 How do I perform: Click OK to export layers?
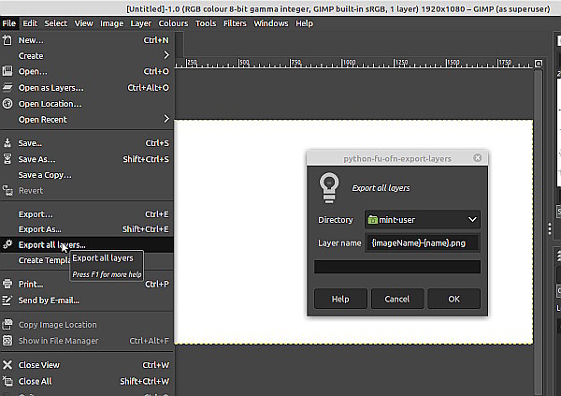(454, 299)
